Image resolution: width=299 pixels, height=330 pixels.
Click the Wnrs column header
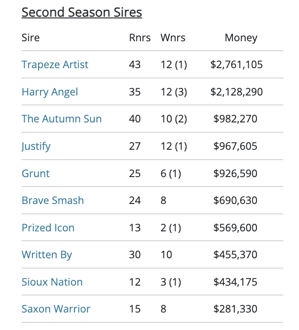[x=173, y=38]
